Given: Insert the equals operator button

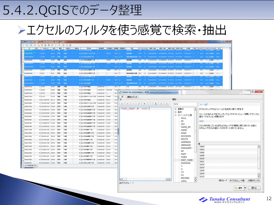Looking at the screenshot, I should point(122,104).
